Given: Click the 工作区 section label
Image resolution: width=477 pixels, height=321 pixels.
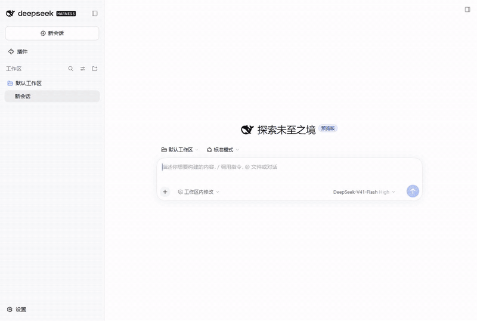Looking at the screenshot, I should 14,69.
